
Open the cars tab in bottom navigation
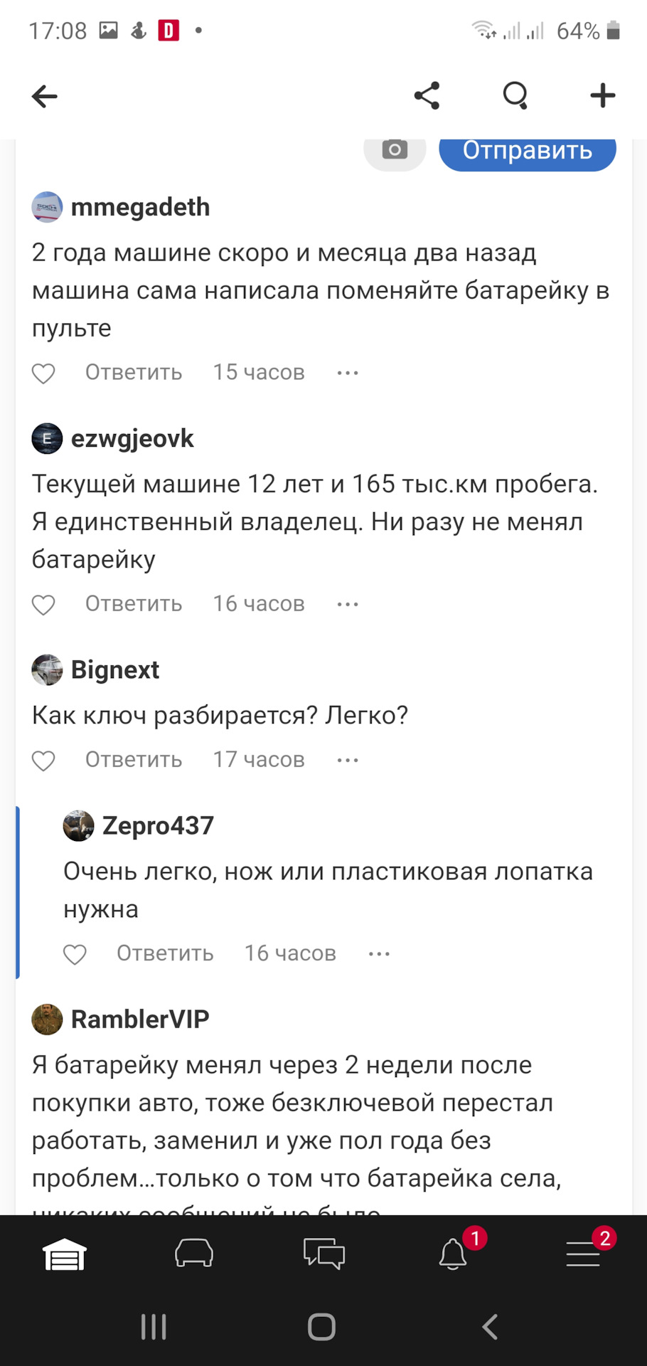[194, 1254]
